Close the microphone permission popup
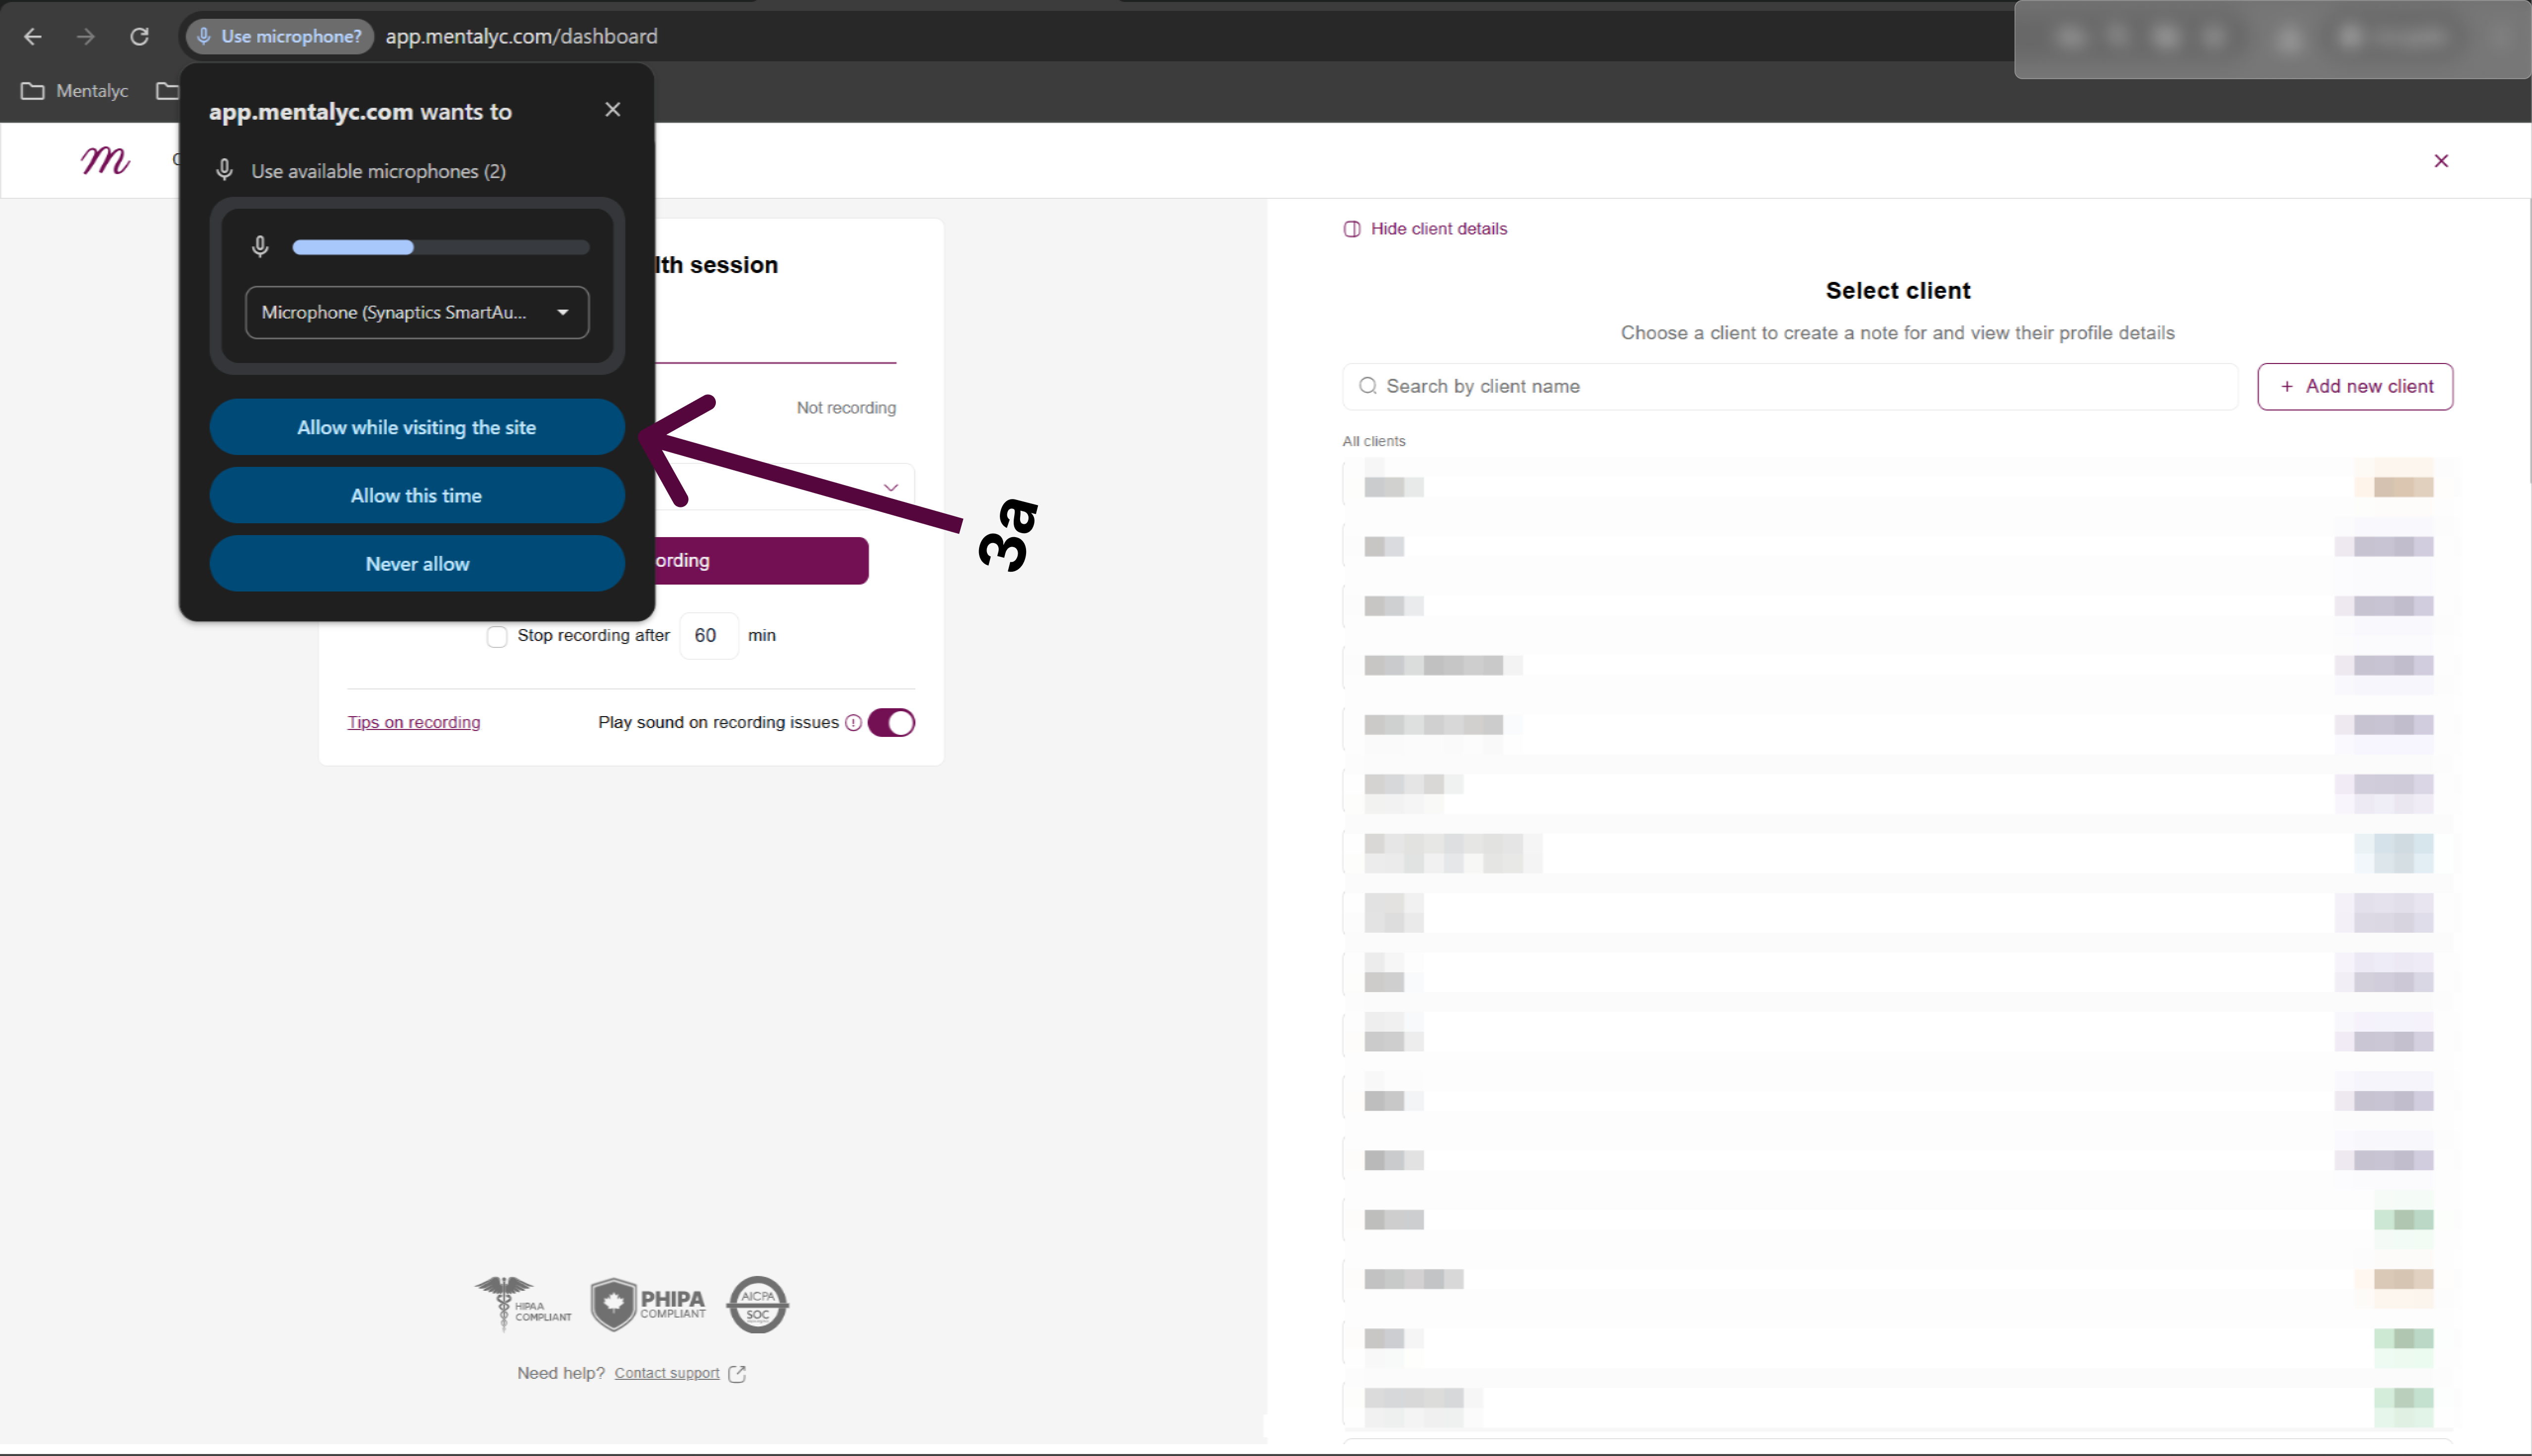Screen dimensions: 2532x1456 (x=613, y=109)
